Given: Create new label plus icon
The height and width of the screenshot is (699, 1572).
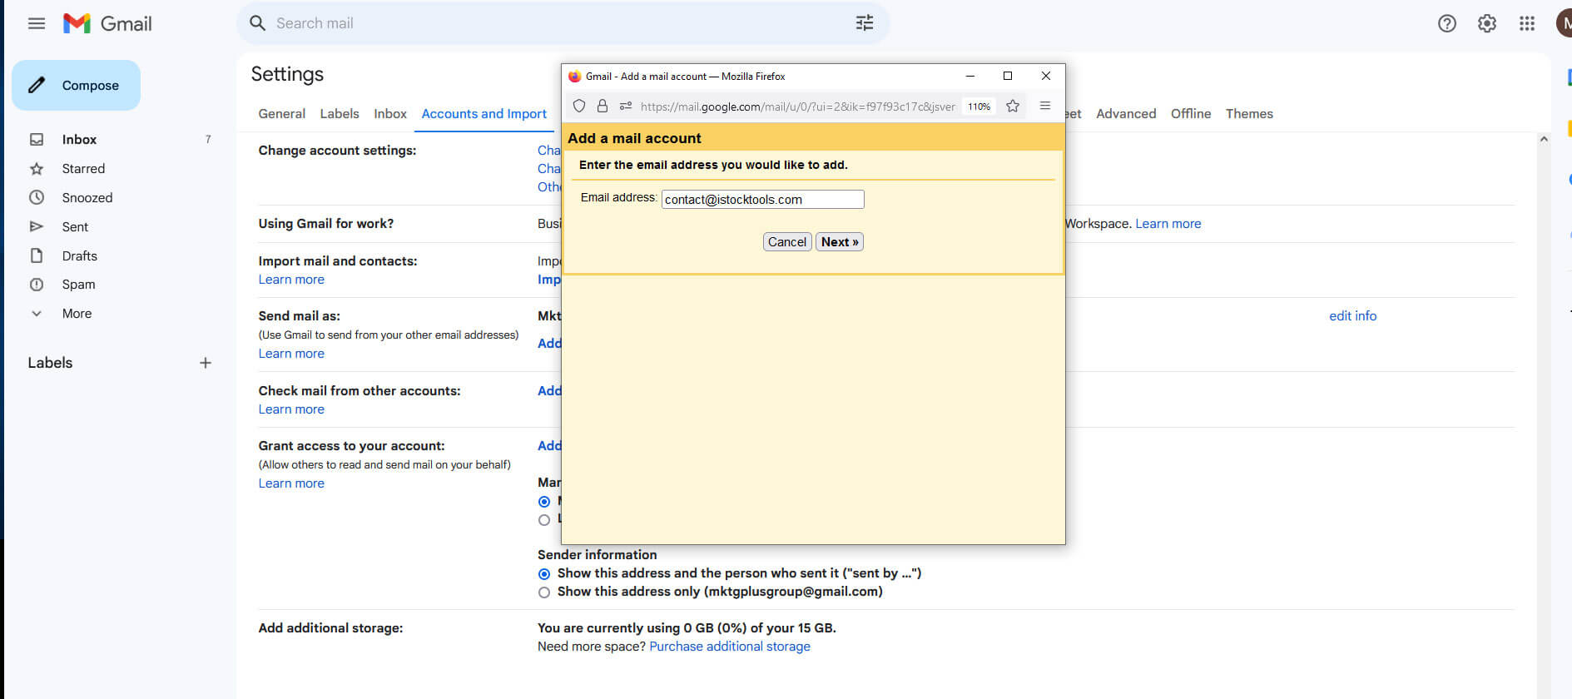Looking at the screenshot, I should click(x=206, y=363).
